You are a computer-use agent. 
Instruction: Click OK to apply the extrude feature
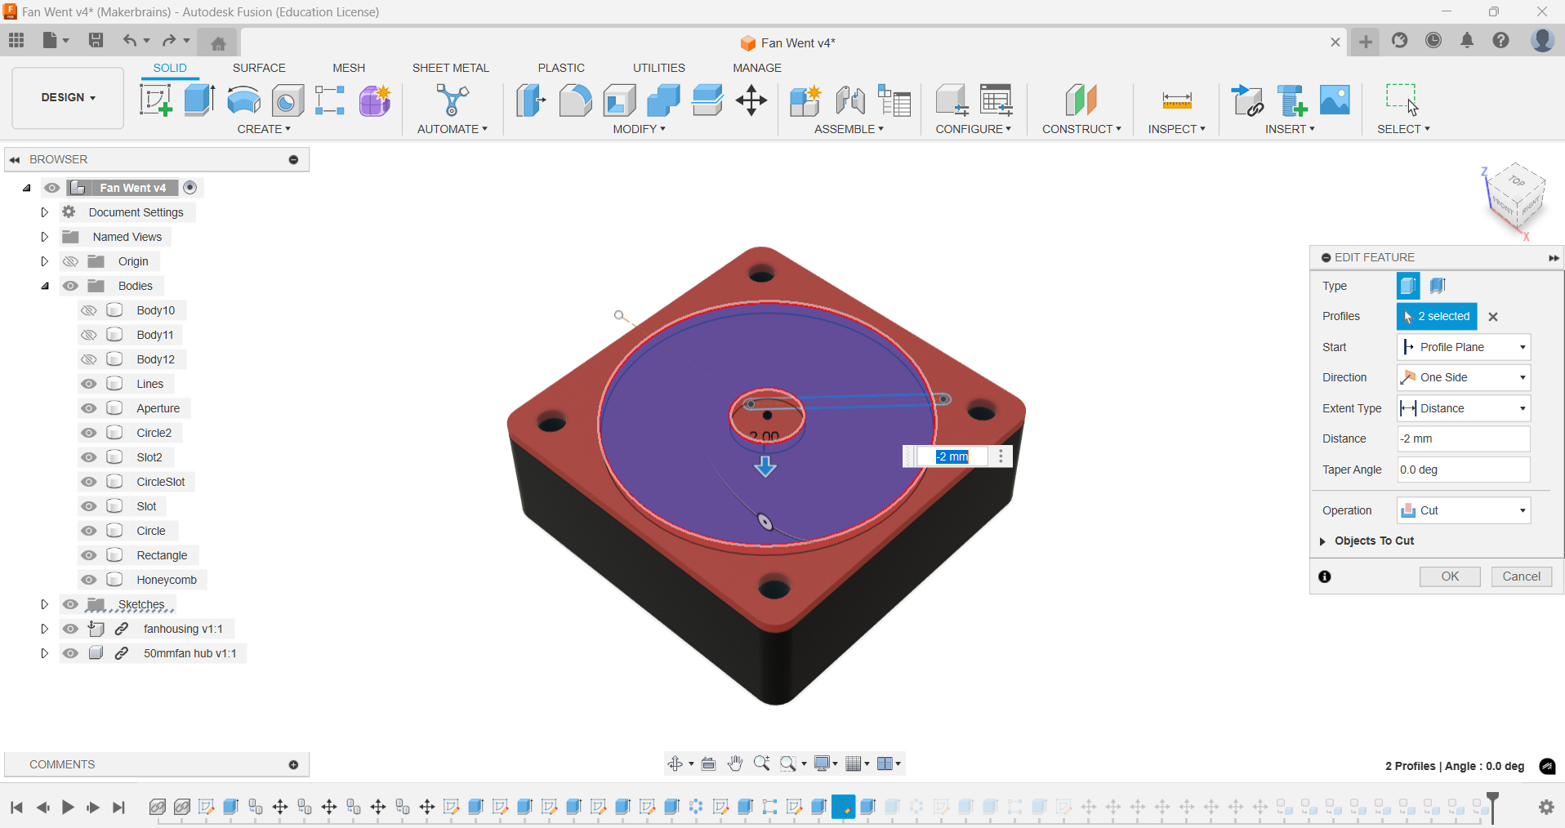tap(1449, 576)
